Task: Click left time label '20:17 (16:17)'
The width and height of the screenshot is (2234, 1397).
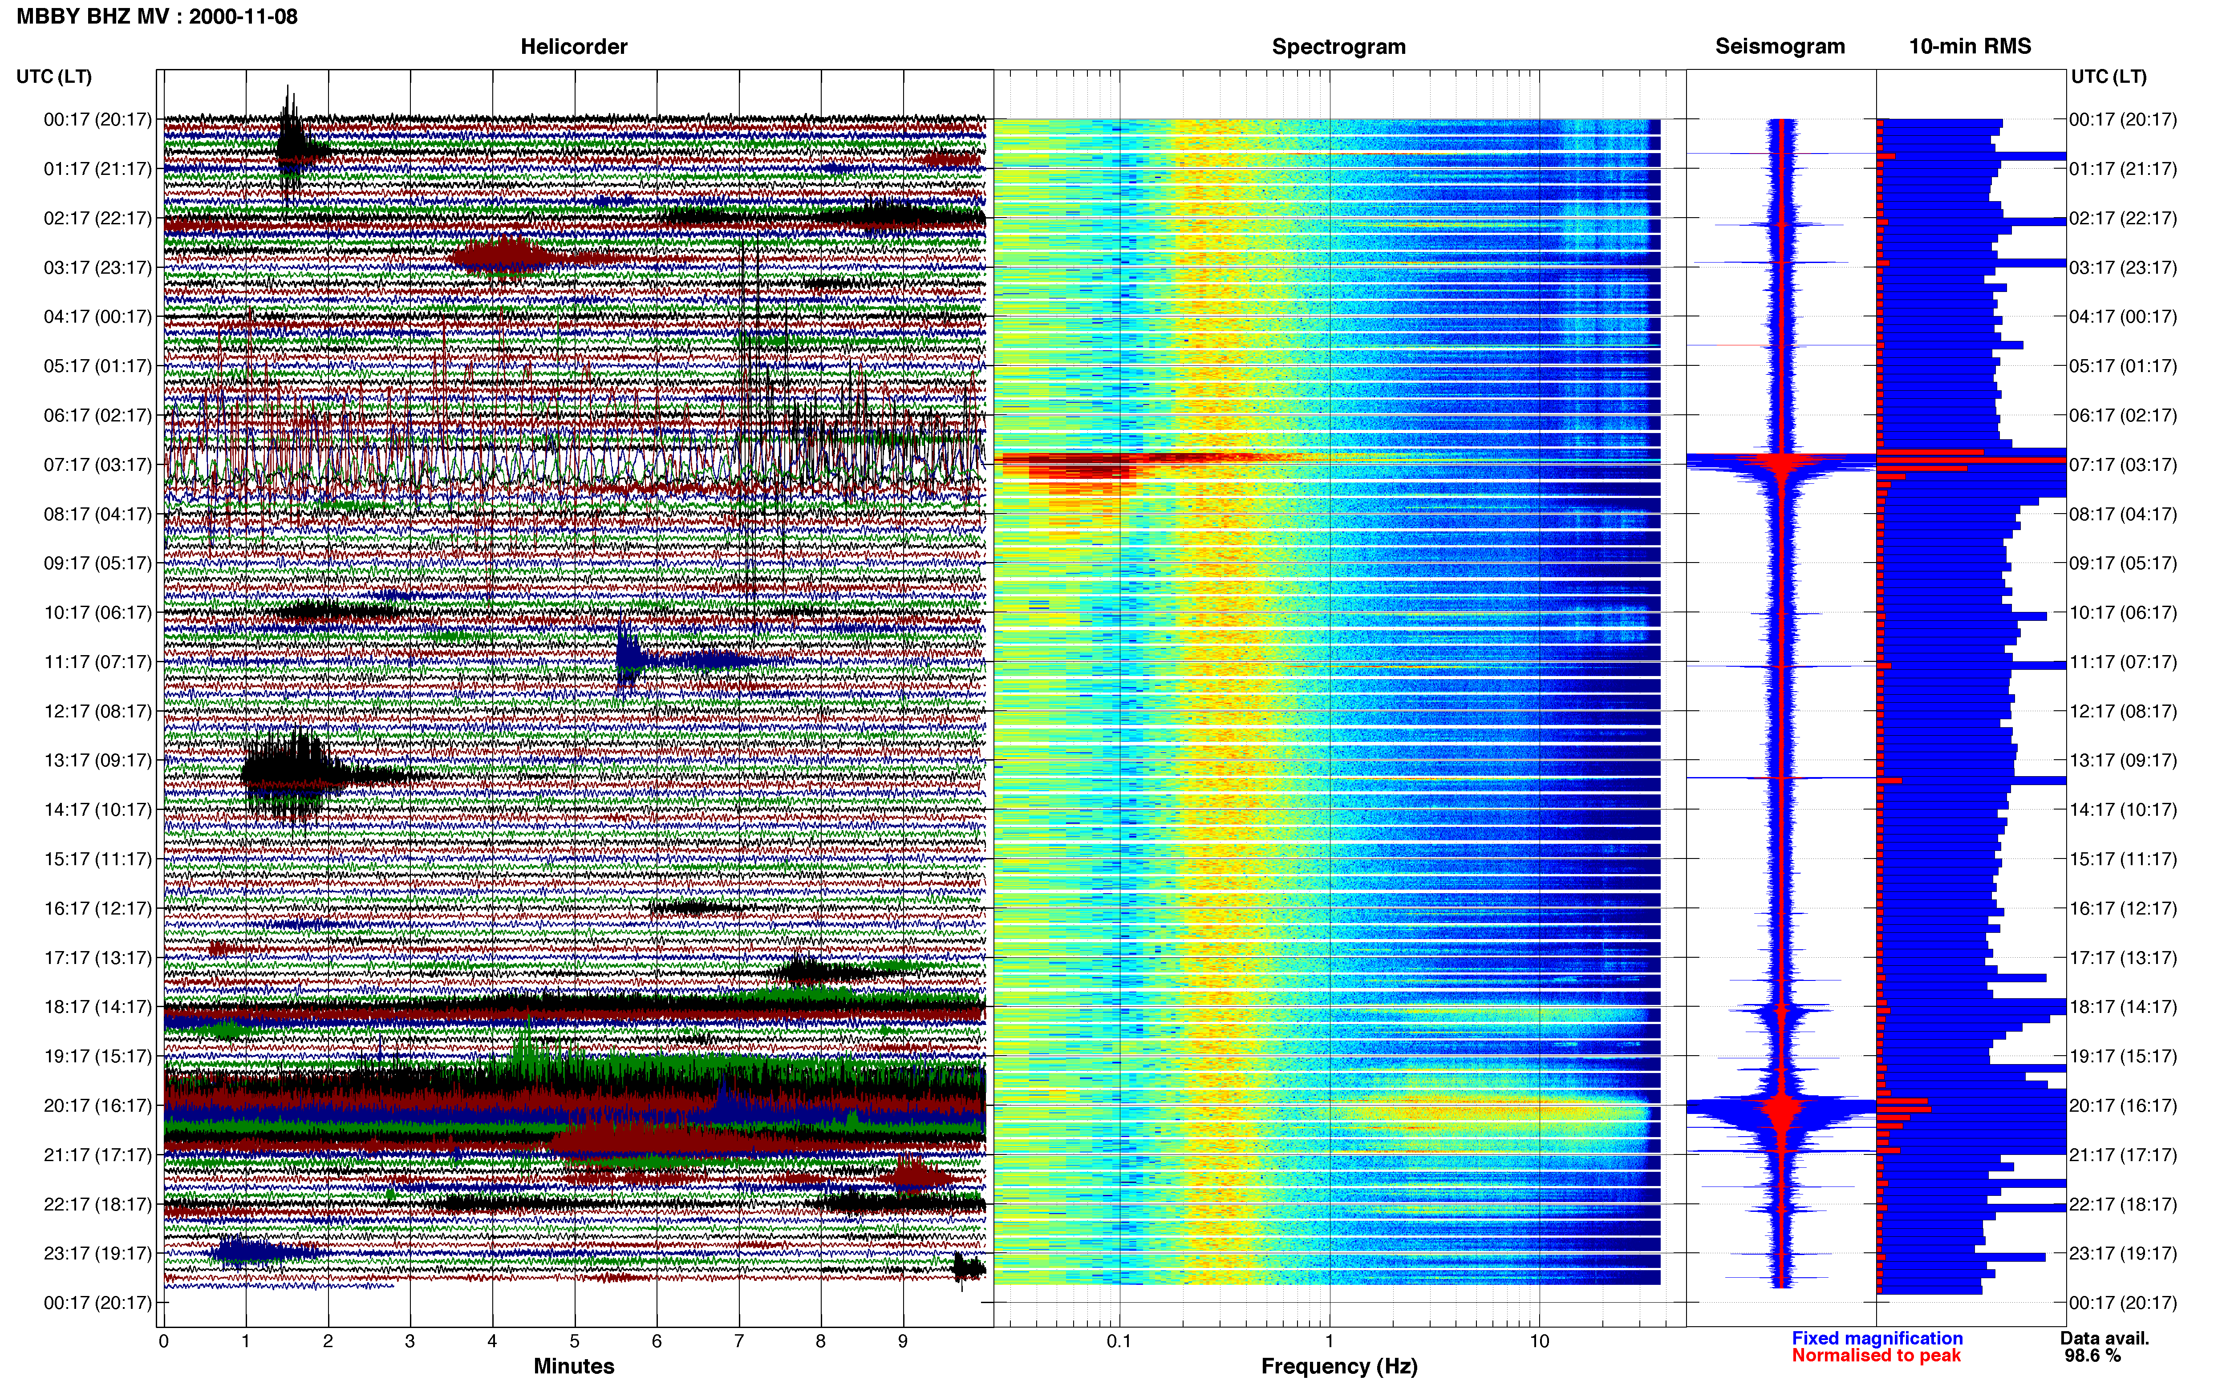Action: pyautogui.click(x=97, y=1105)
